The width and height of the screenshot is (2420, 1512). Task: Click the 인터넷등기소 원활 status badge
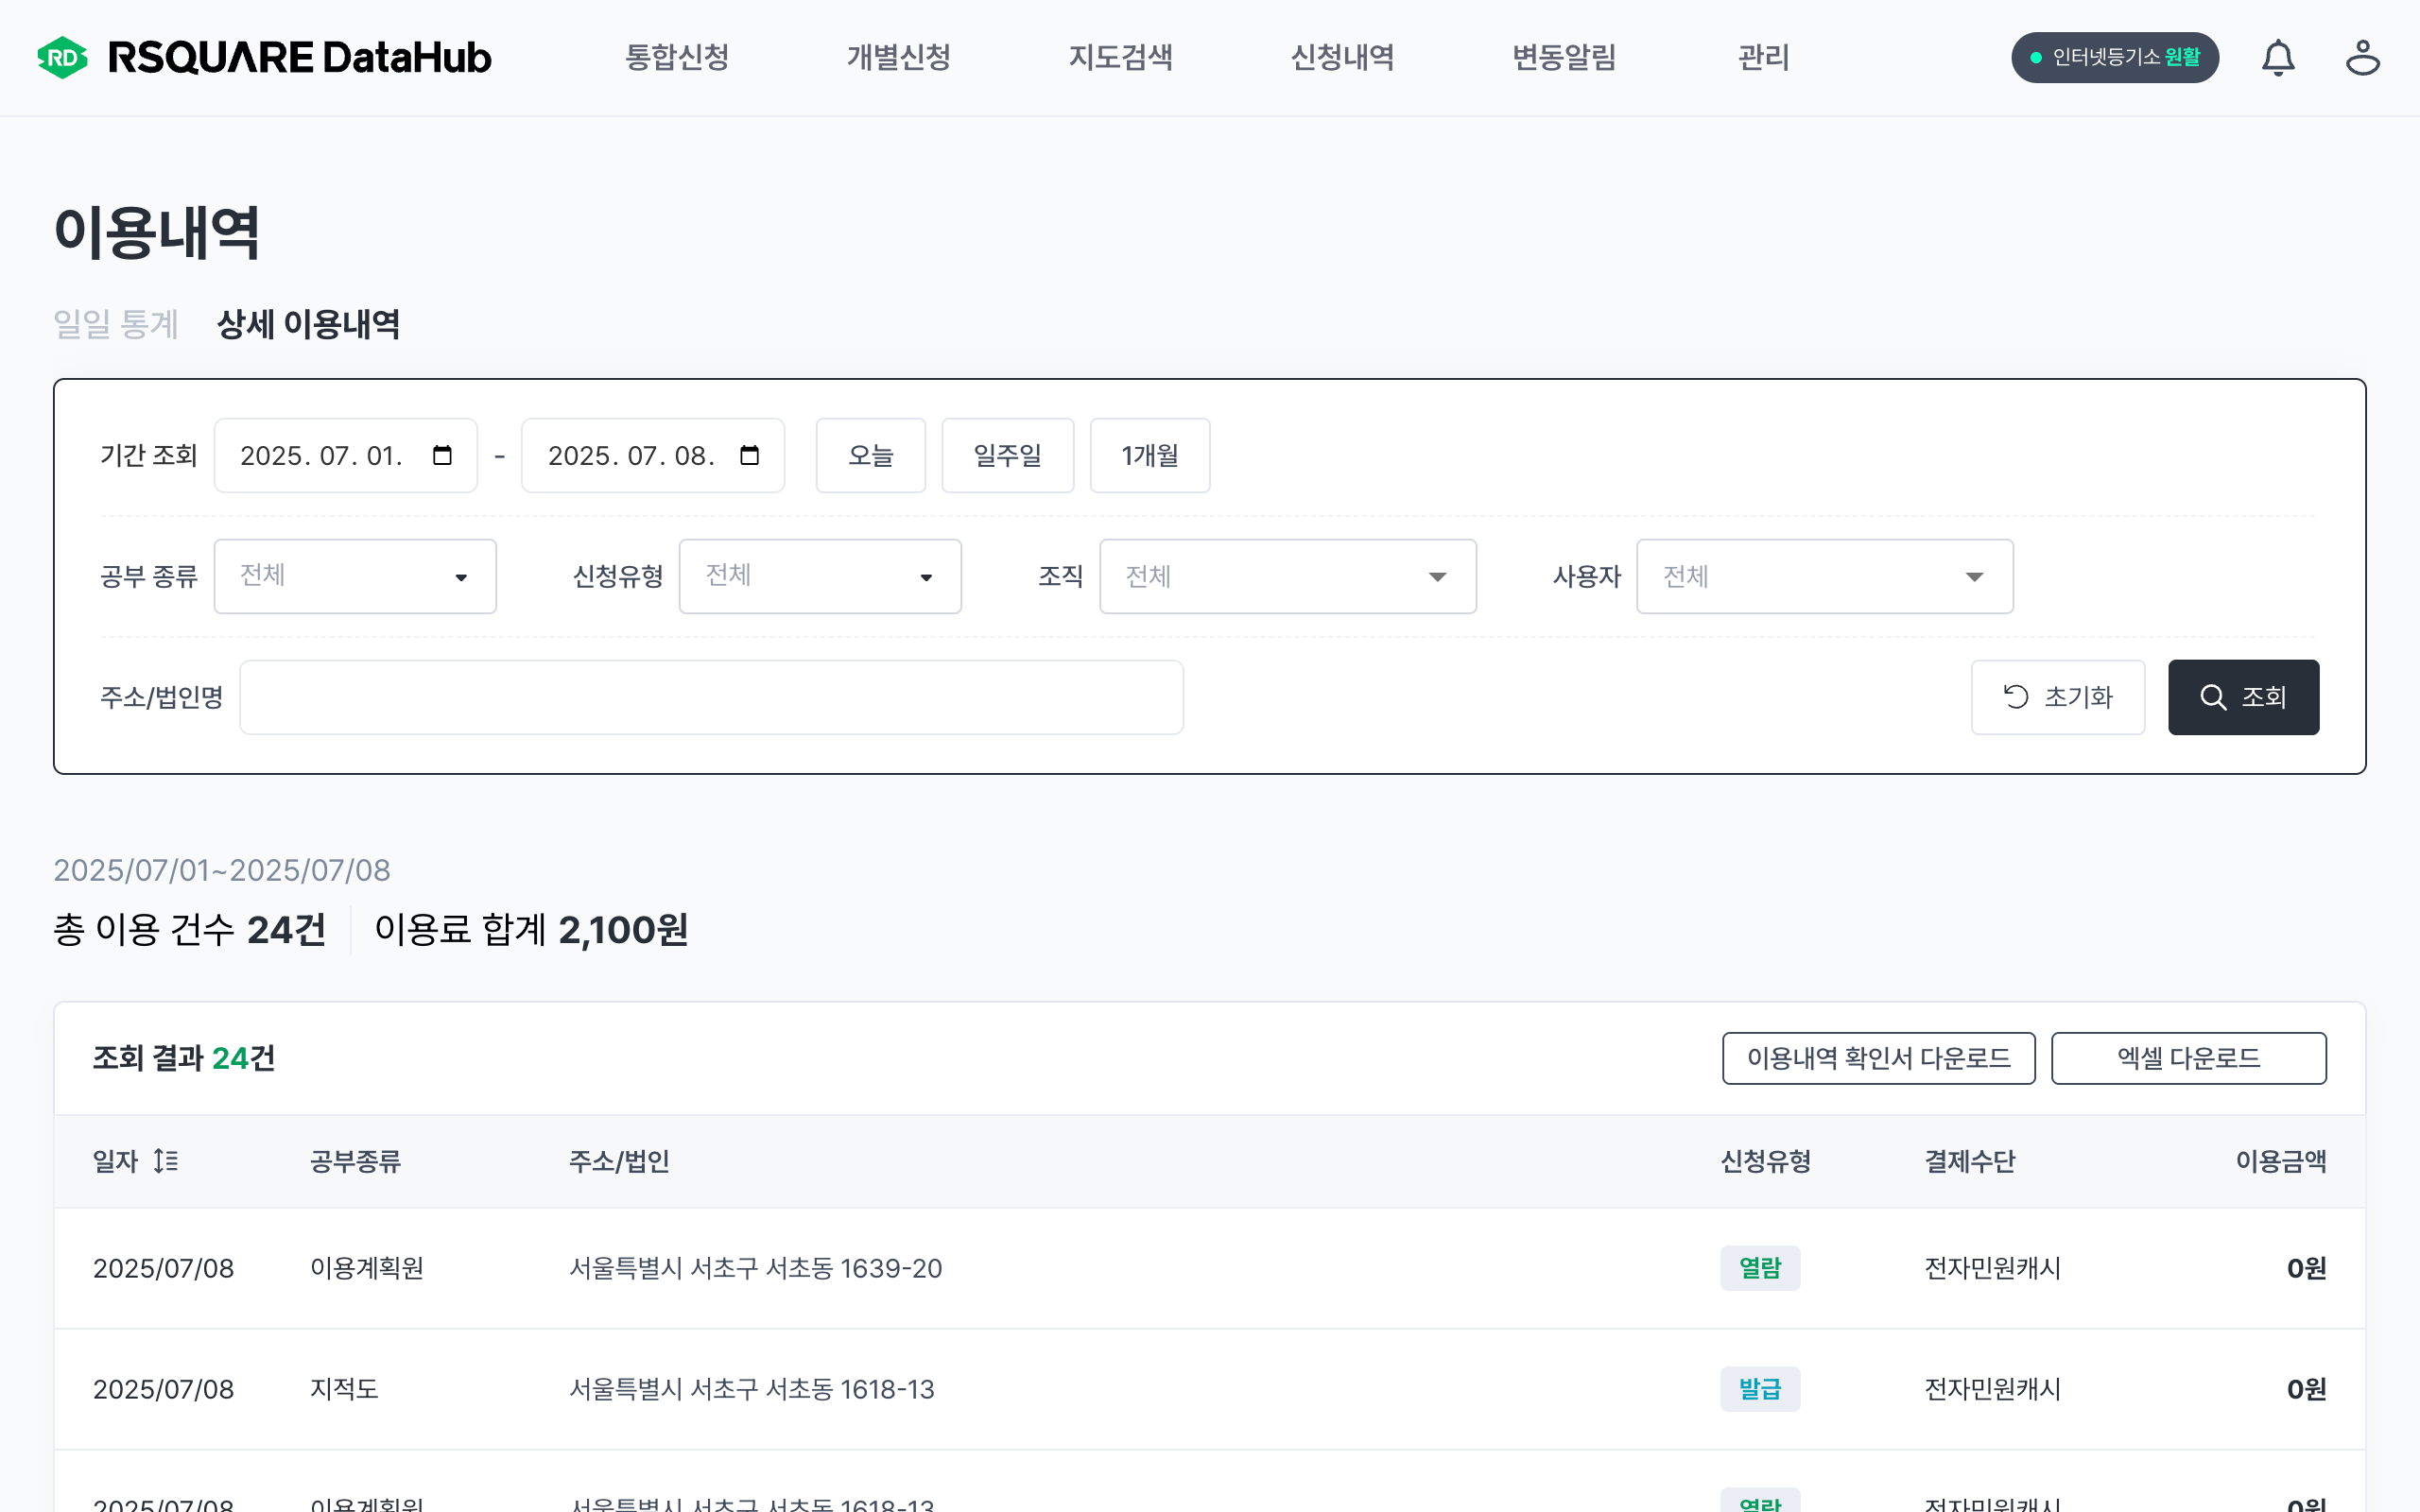2114,58
